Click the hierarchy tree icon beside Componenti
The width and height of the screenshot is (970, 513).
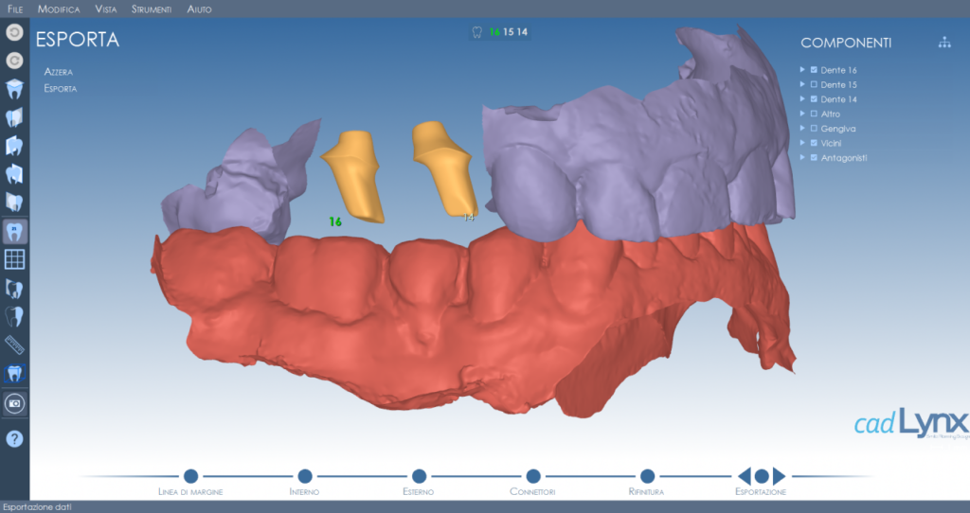tap(944, 43)
